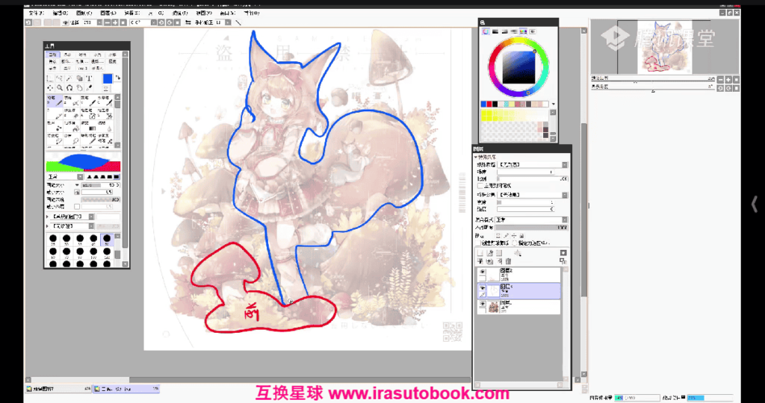
Task: Choose the highlighted pencil brush preset
Action: click(x=55, y=101)
